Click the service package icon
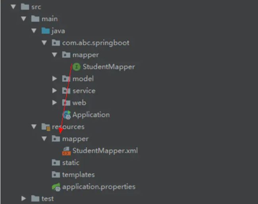The height and width of the screenshot is (204, 258). point(66,91)
